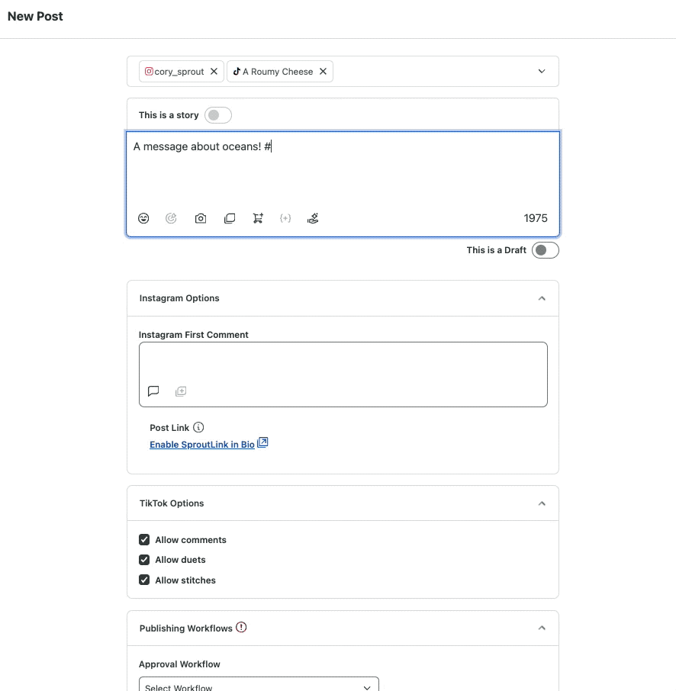
Task: Click the Post Link info icon
Action: click(198, 427)
